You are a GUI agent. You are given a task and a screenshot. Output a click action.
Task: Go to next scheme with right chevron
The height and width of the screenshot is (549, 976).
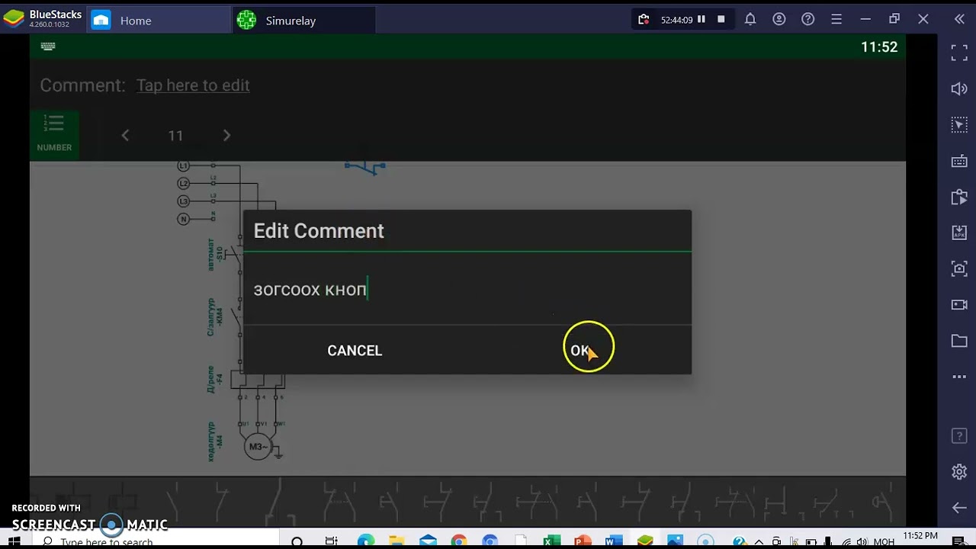tap(226, 136)
